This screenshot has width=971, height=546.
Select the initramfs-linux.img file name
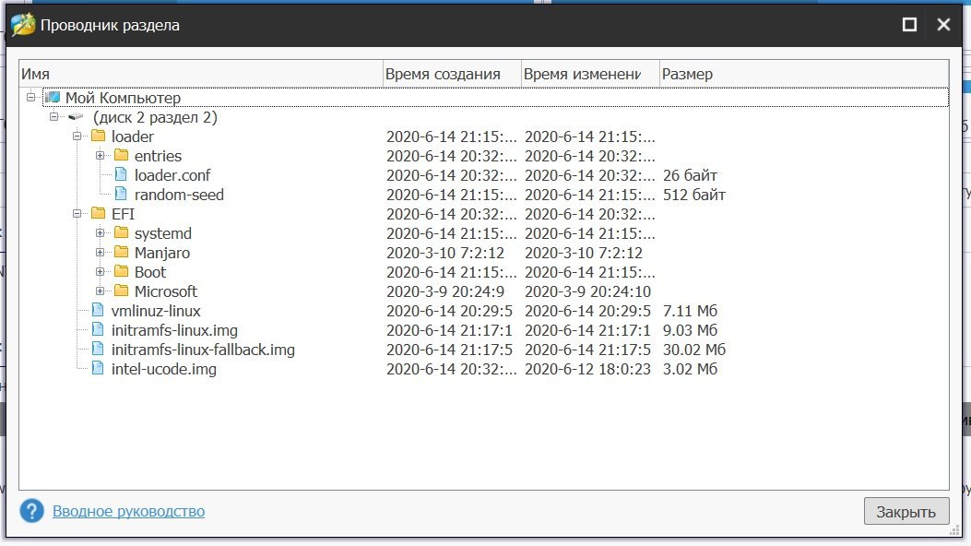click(x=174, y=330)
